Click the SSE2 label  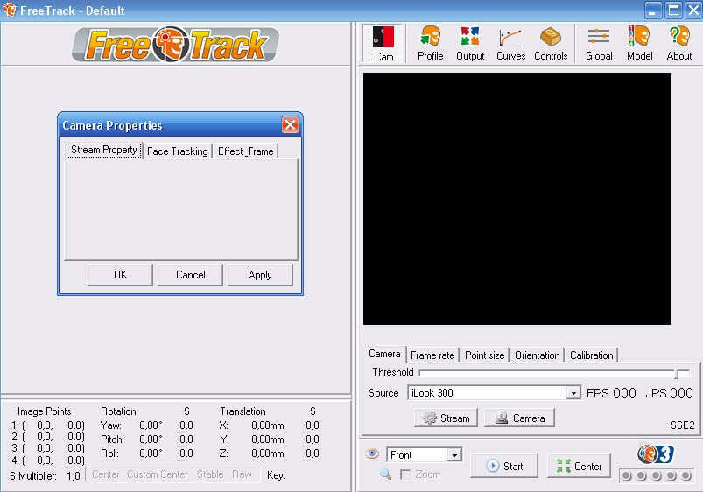tap(682, 425)
